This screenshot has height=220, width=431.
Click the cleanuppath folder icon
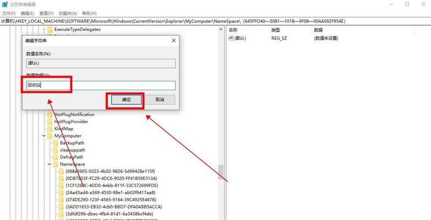pos(55,150)
